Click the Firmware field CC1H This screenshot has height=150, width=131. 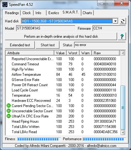point(109,28)
